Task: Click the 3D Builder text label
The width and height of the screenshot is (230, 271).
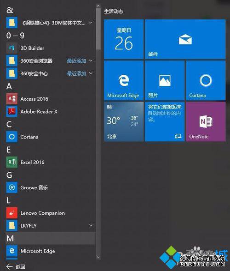Action: pos(32,48)
